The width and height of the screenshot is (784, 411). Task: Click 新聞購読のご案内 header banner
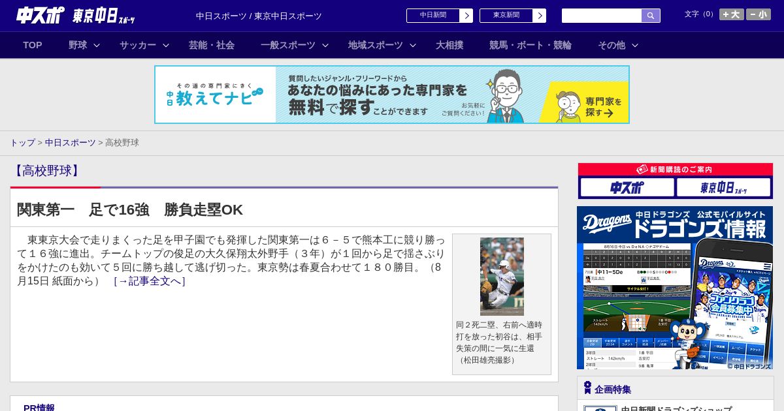click(x=676, y=169)
